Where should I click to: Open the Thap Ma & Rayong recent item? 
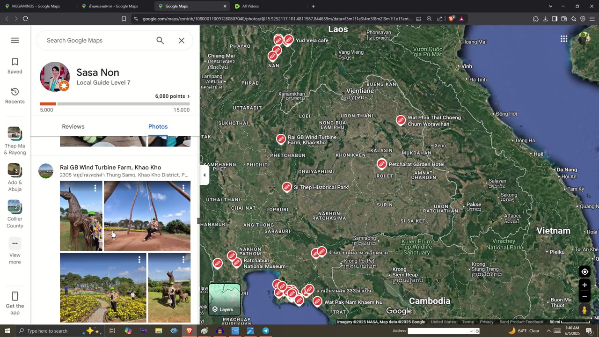[15, 141]
